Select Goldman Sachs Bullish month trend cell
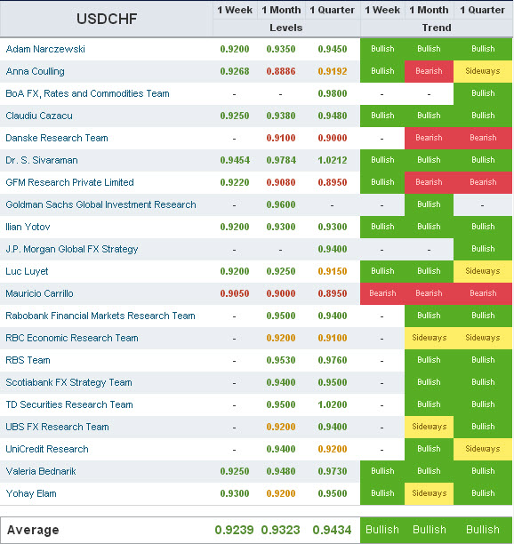This screenshot has height=544, width=514. coord(429,204)
